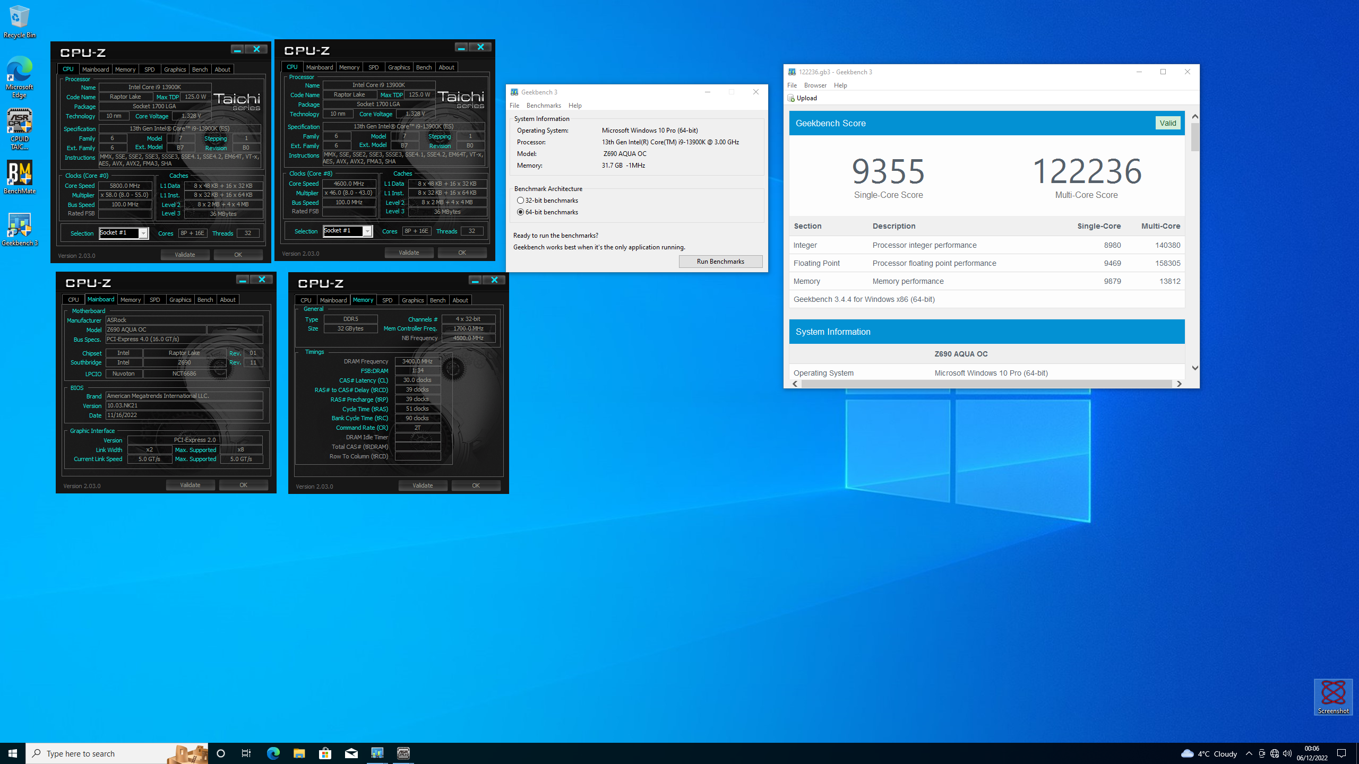Switch to CPU-Z taskbar icon

coord(403,753)
